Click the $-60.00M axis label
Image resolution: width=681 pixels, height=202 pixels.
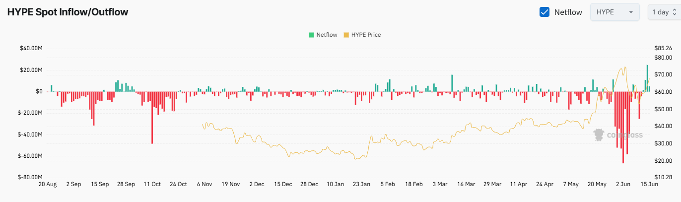point(29,156)
